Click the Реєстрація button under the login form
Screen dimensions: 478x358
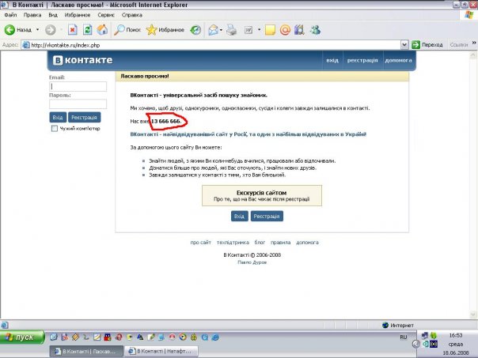click(x=84, y=117)
